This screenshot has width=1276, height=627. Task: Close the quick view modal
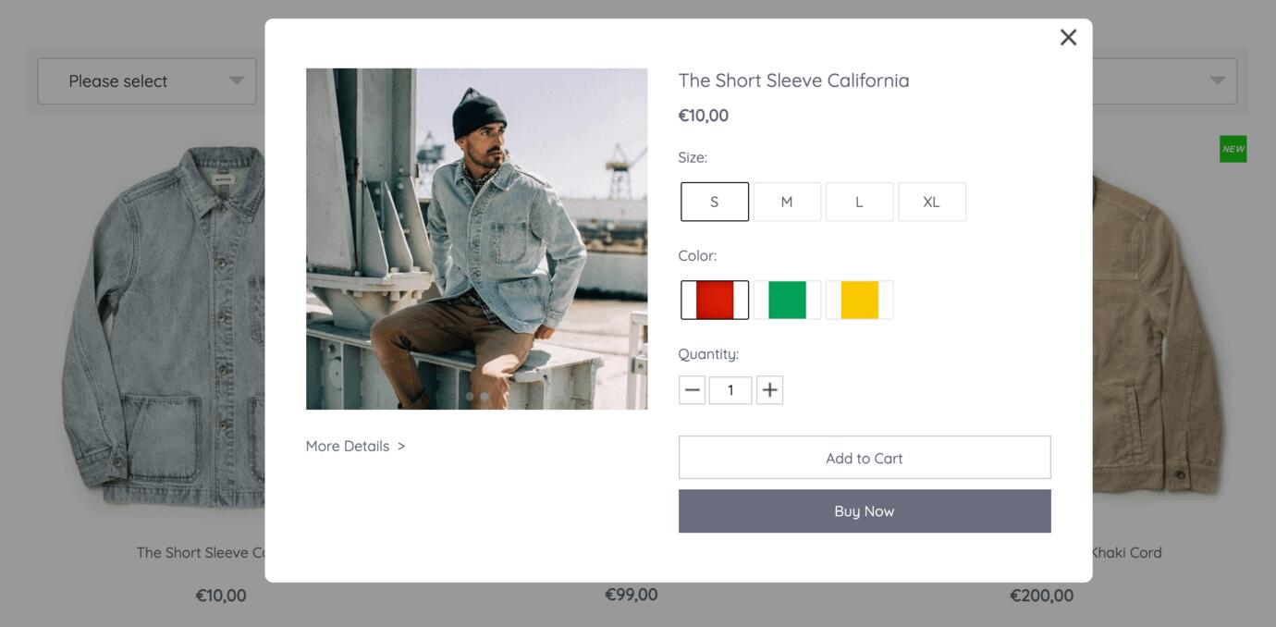(x=1068, y=37)
